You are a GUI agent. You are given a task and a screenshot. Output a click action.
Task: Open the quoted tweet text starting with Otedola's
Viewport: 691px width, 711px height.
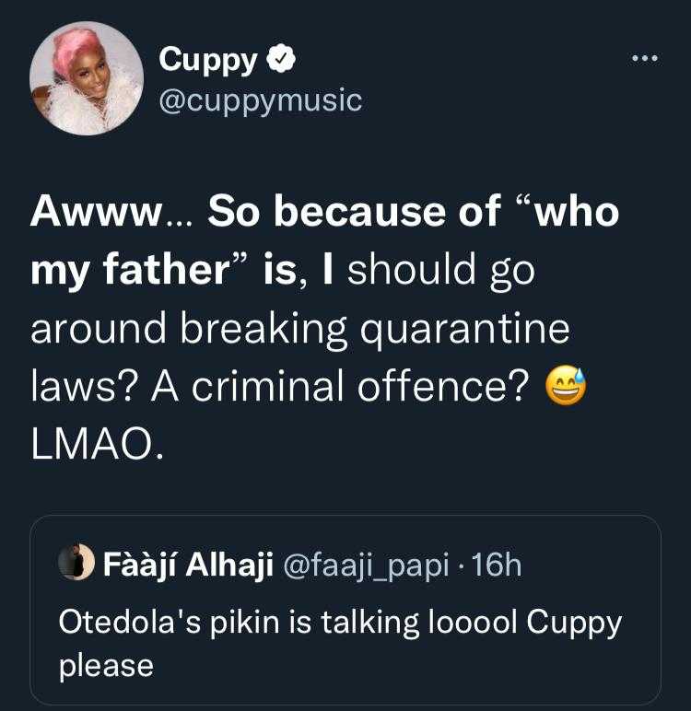tap(340, 643)
